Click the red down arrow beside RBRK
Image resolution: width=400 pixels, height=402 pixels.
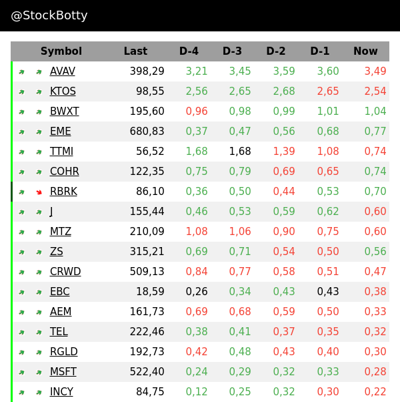pos(39,192)
